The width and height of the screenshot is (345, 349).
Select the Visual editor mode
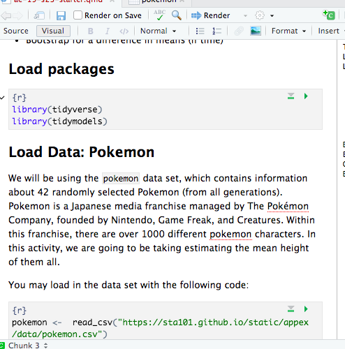pos(53,31)
